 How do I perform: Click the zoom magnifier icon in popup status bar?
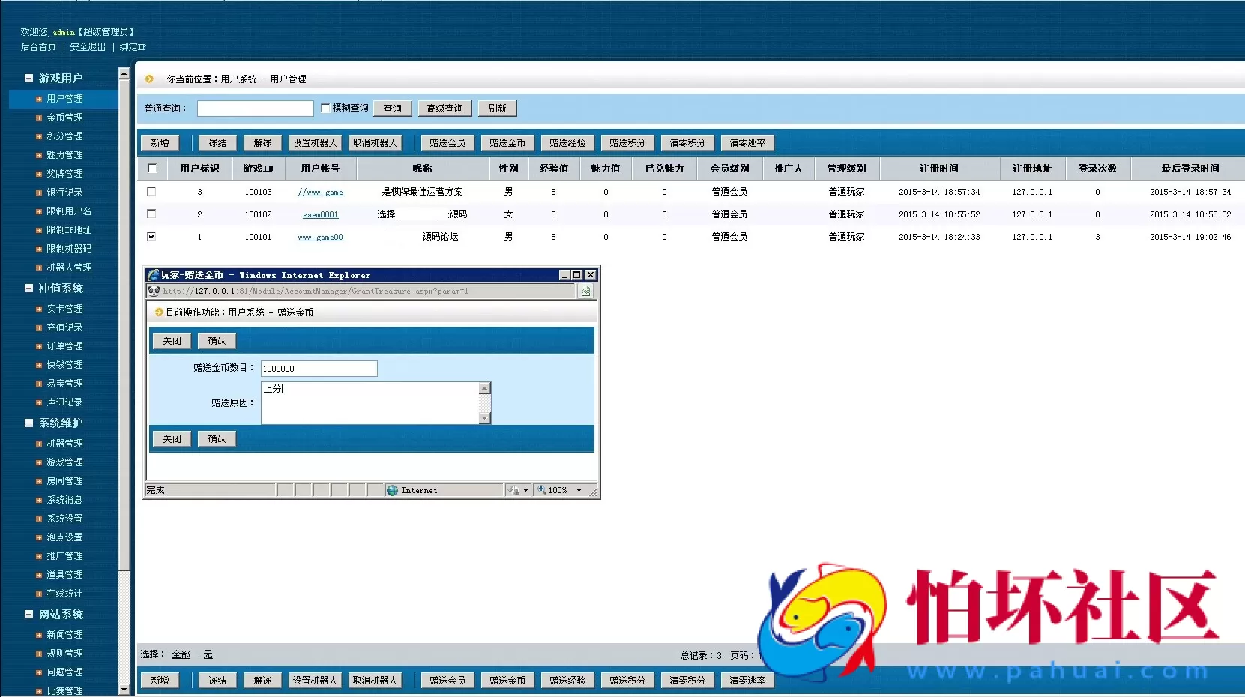pos(542,490)
